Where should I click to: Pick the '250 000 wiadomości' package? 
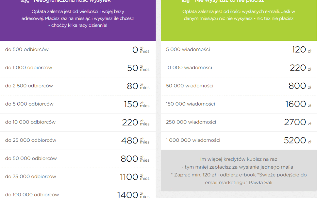(239, 122)
